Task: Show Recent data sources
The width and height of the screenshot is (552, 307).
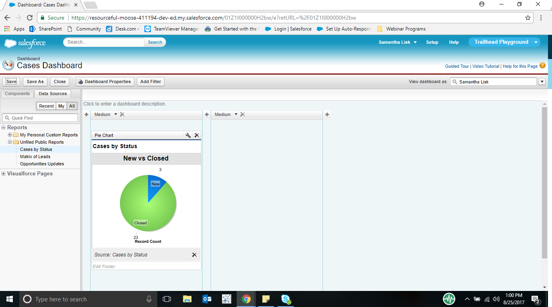Action: 47,106
